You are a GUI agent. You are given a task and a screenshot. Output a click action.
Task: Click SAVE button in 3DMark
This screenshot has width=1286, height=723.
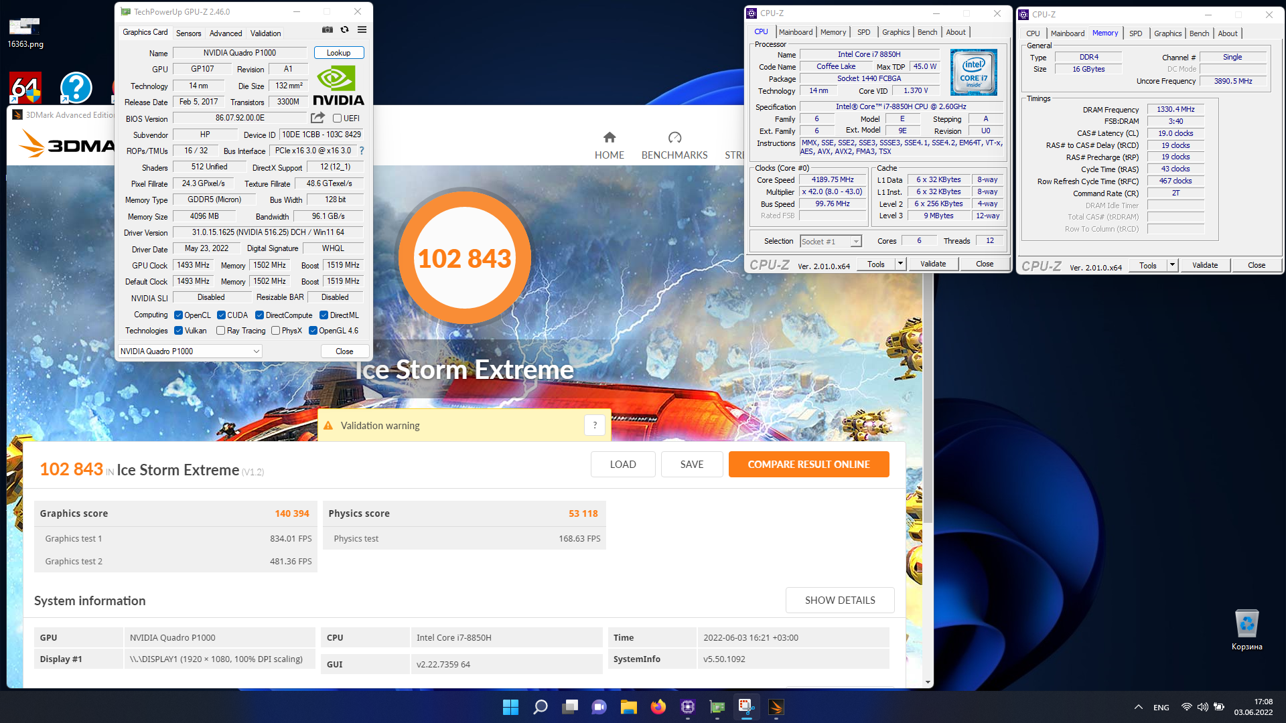point(692,465)
